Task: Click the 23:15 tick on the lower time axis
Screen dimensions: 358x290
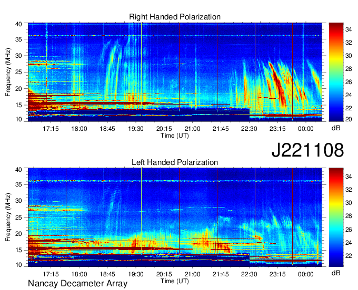Action: [277, 274]
